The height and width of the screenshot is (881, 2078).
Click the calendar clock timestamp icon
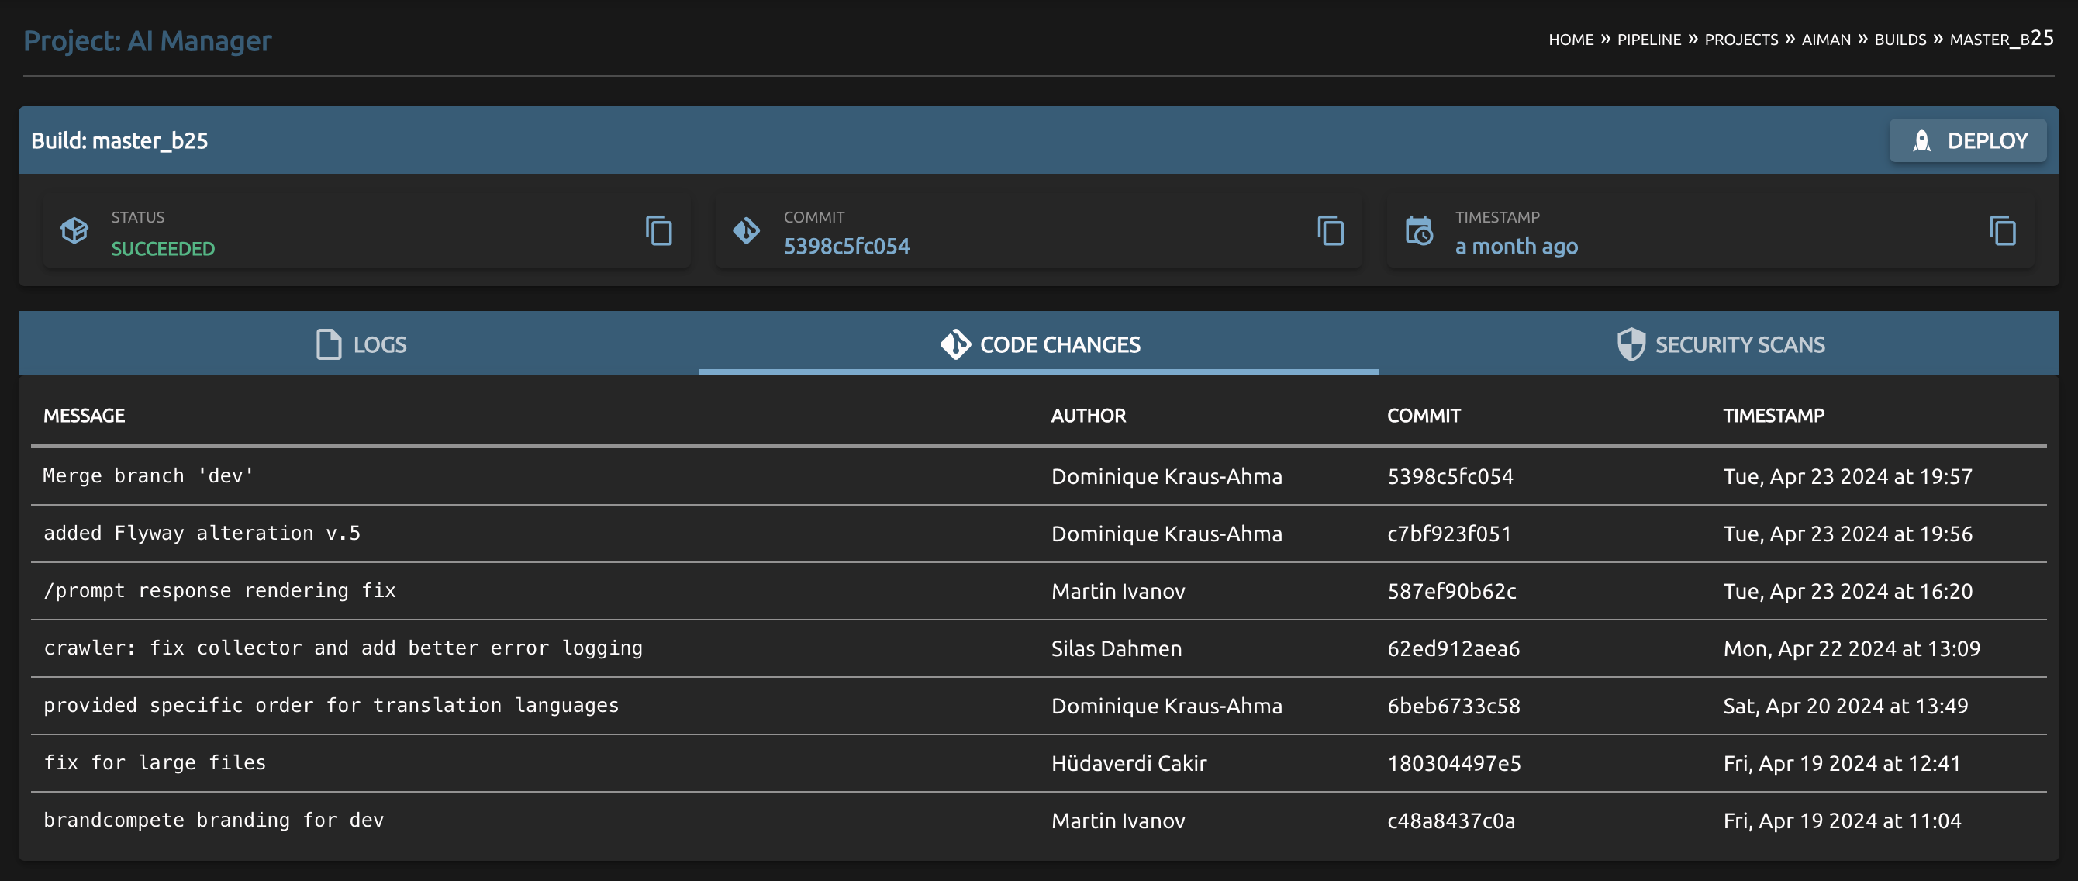(1418, 231)
